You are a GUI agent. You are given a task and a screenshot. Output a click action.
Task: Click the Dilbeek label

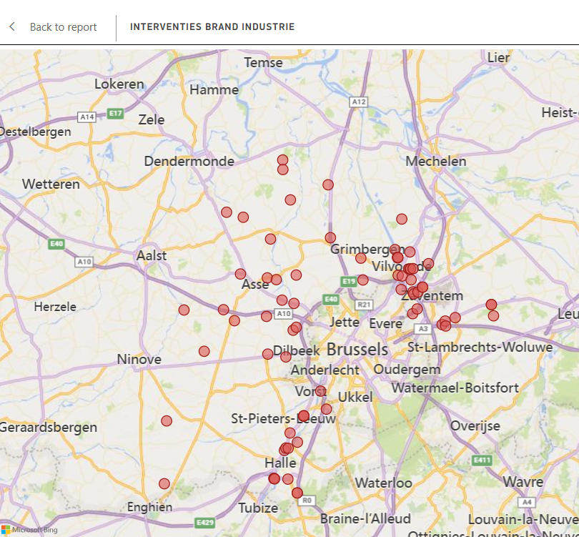(297, 350)
